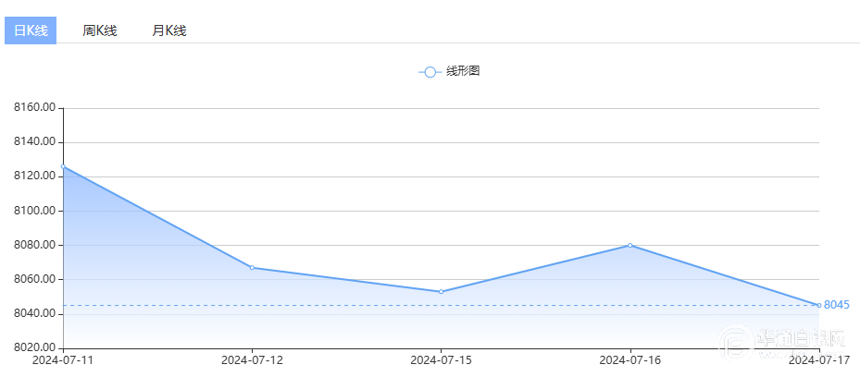Click the 8160.00 y-axis label

[x=33, y=108]
